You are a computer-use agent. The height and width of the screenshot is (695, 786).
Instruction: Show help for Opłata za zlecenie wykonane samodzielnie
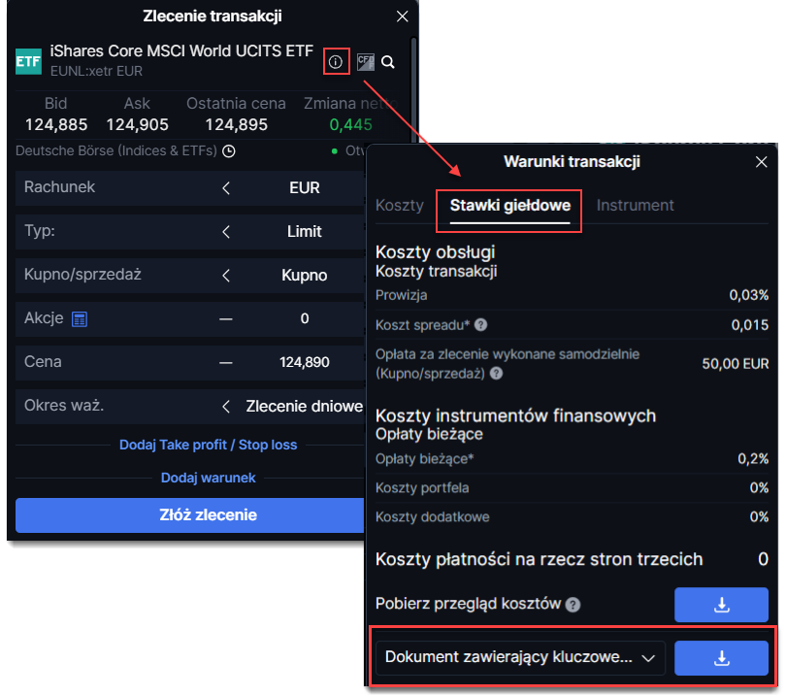(x=496, y=373)
